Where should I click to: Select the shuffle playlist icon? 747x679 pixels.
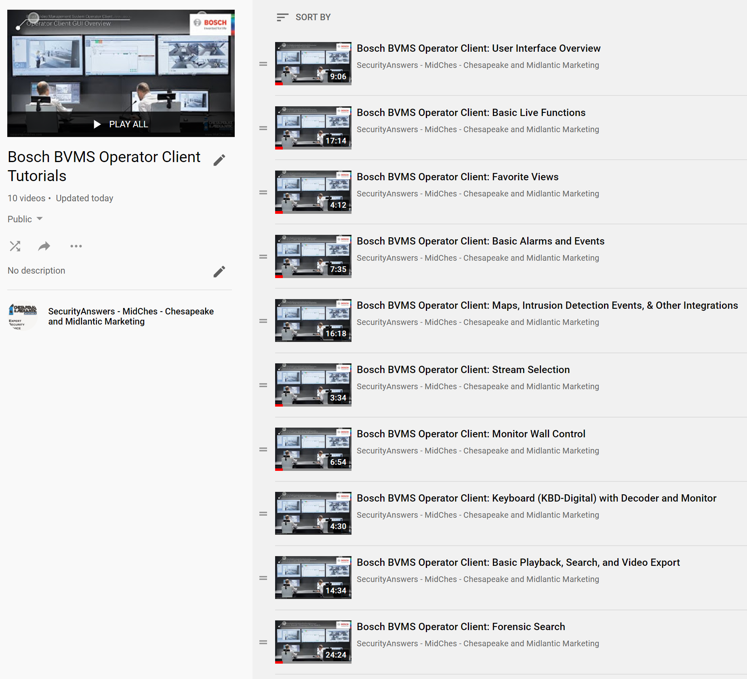(x=15, y=246)
